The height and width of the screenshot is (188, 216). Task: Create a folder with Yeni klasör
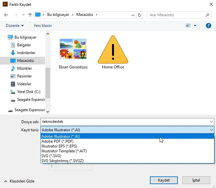click(x=43, y=26)
